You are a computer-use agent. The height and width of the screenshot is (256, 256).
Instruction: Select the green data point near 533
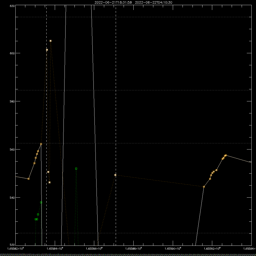point(38,214)
